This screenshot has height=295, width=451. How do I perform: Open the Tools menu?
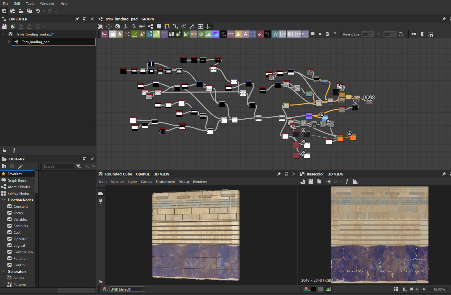point(30,4)
